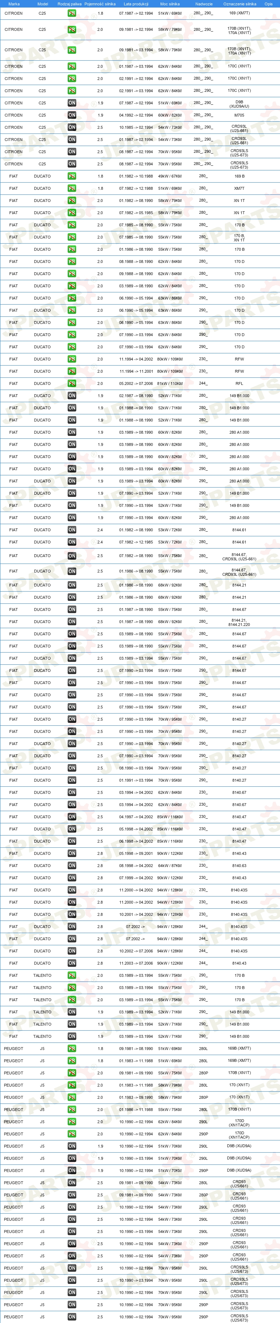The image size is (280, 1323).
Task: Select engine code 'RFL' cell
Action: (x=240, y=383)
